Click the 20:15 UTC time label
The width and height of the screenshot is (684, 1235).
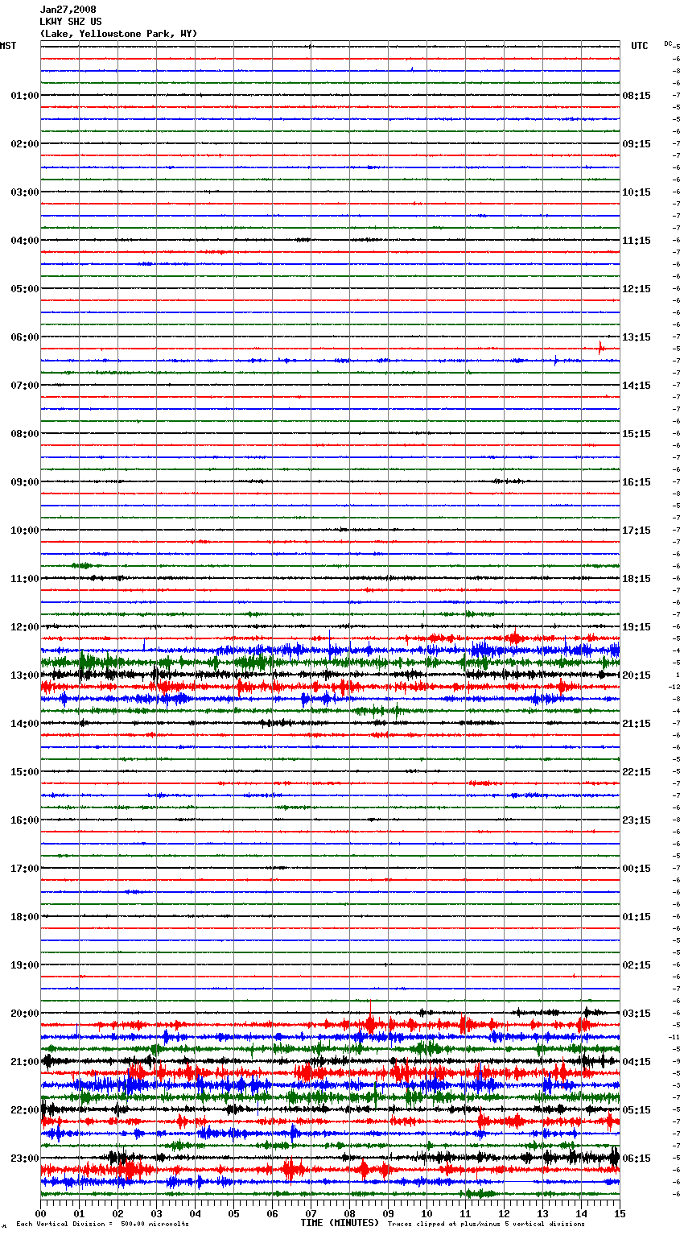637,675
